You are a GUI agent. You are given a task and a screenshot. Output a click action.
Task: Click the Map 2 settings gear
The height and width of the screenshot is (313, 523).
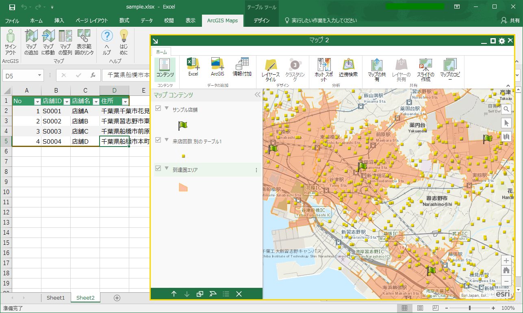(502, 41)
